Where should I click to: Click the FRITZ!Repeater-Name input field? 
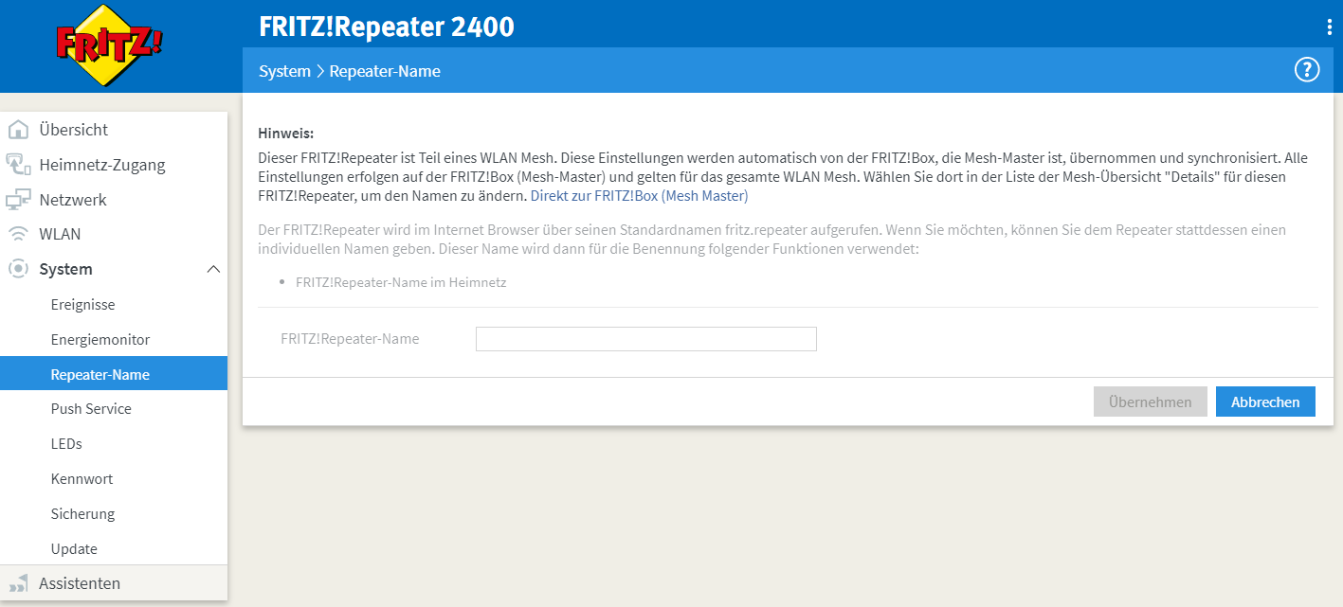[646, 339]
